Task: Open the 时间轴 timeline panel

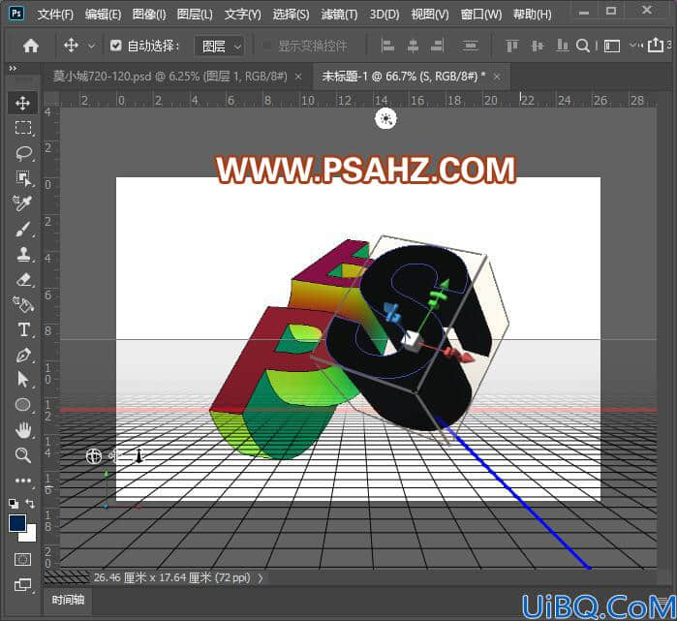Action: coord(68,600)
